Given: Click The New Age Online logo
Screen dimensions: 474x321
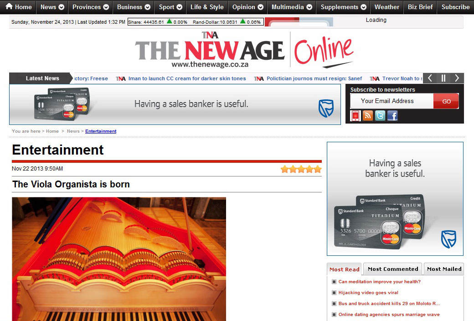Looking at the screenshot, I should click(x=244, y=50).
